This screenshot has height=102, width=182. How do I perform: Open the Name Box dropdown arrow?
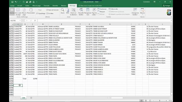pos(20,20)
